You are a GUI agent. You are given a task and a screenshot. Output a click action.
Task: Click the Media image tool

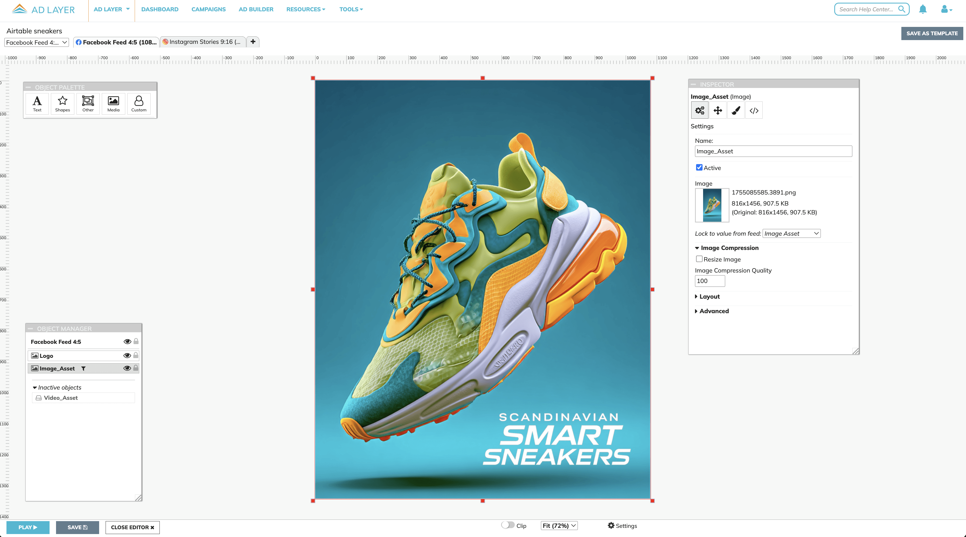[x=113, y=104]
